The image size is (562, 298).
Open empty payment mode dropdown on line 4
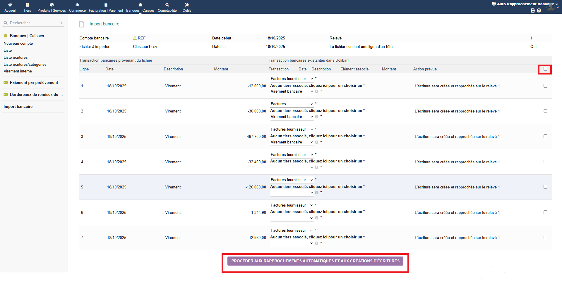pyautogui.click(x=292, y=168)
